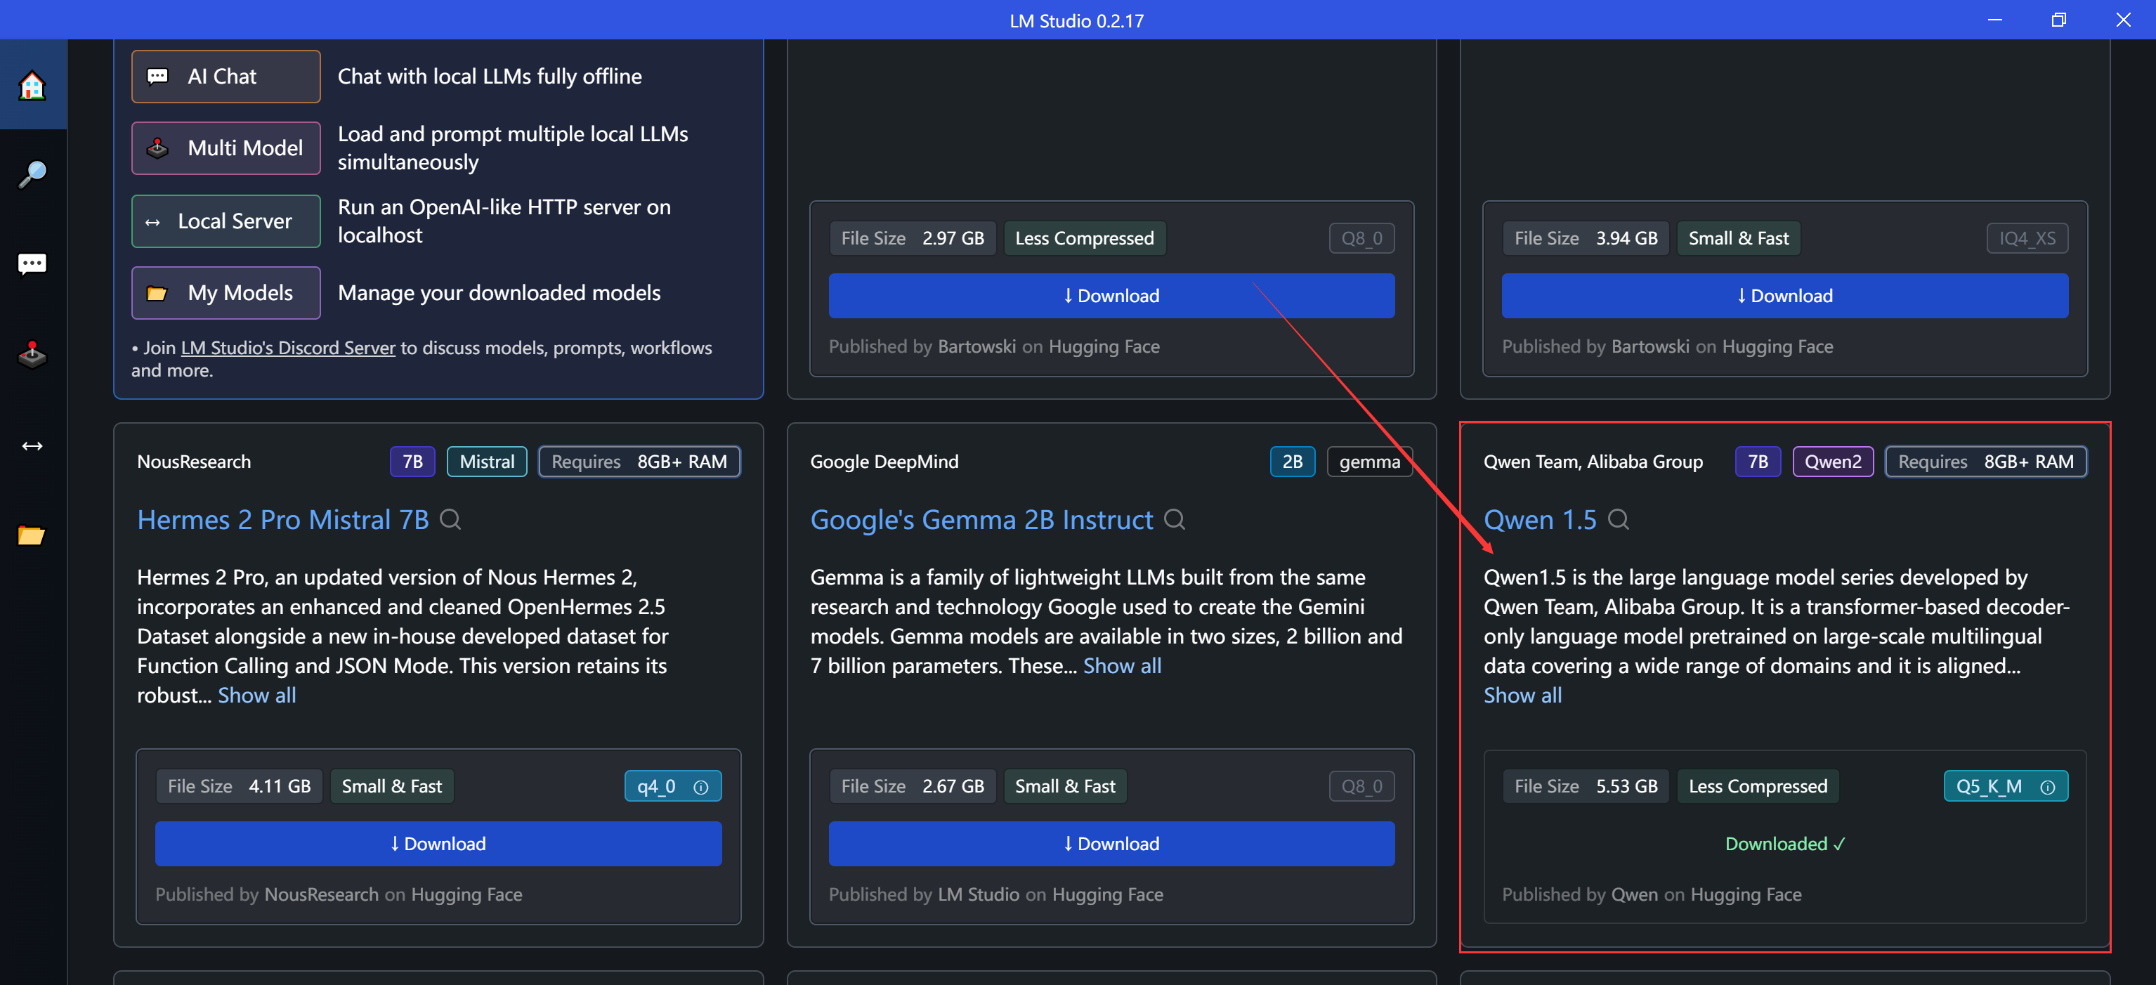Search icon next to Google's Gemma 2B Instruct
This screenshot has width=2156, height=985.
1175,520
